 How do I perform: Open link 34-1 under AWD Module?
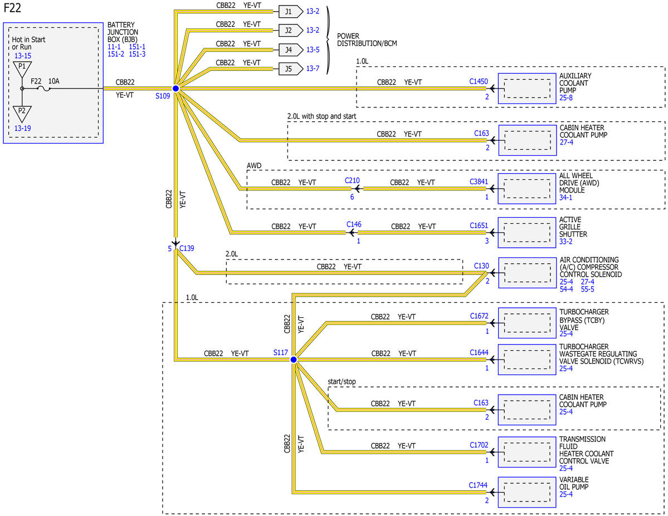pos(565,198)
